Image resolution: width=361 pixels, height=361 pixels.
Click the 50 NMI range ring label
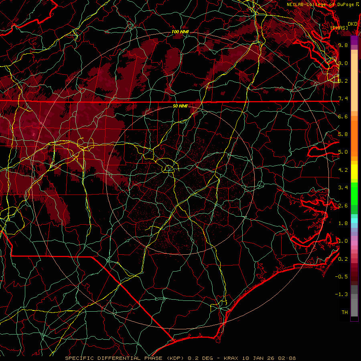[x=180, y=106]
